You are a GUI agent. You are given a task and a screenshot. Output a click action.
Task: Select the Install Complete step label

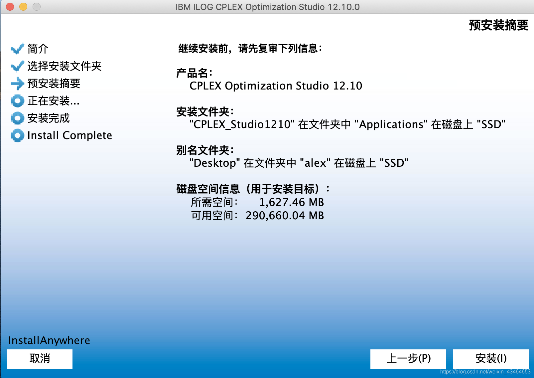coord(70,135)
